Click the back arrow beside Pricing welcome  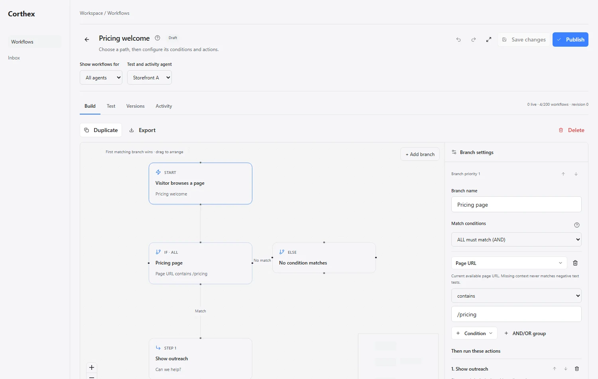click(87, 39)
